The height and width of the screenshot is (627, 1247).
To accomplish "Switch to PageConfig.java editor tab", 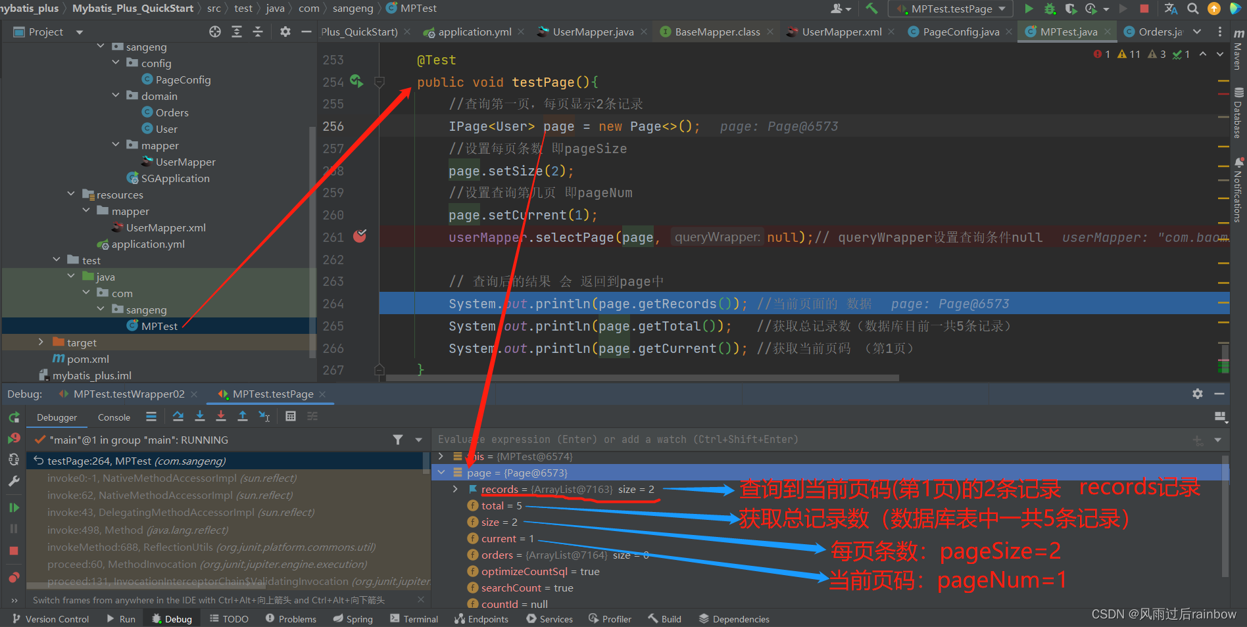I will 960,32.
